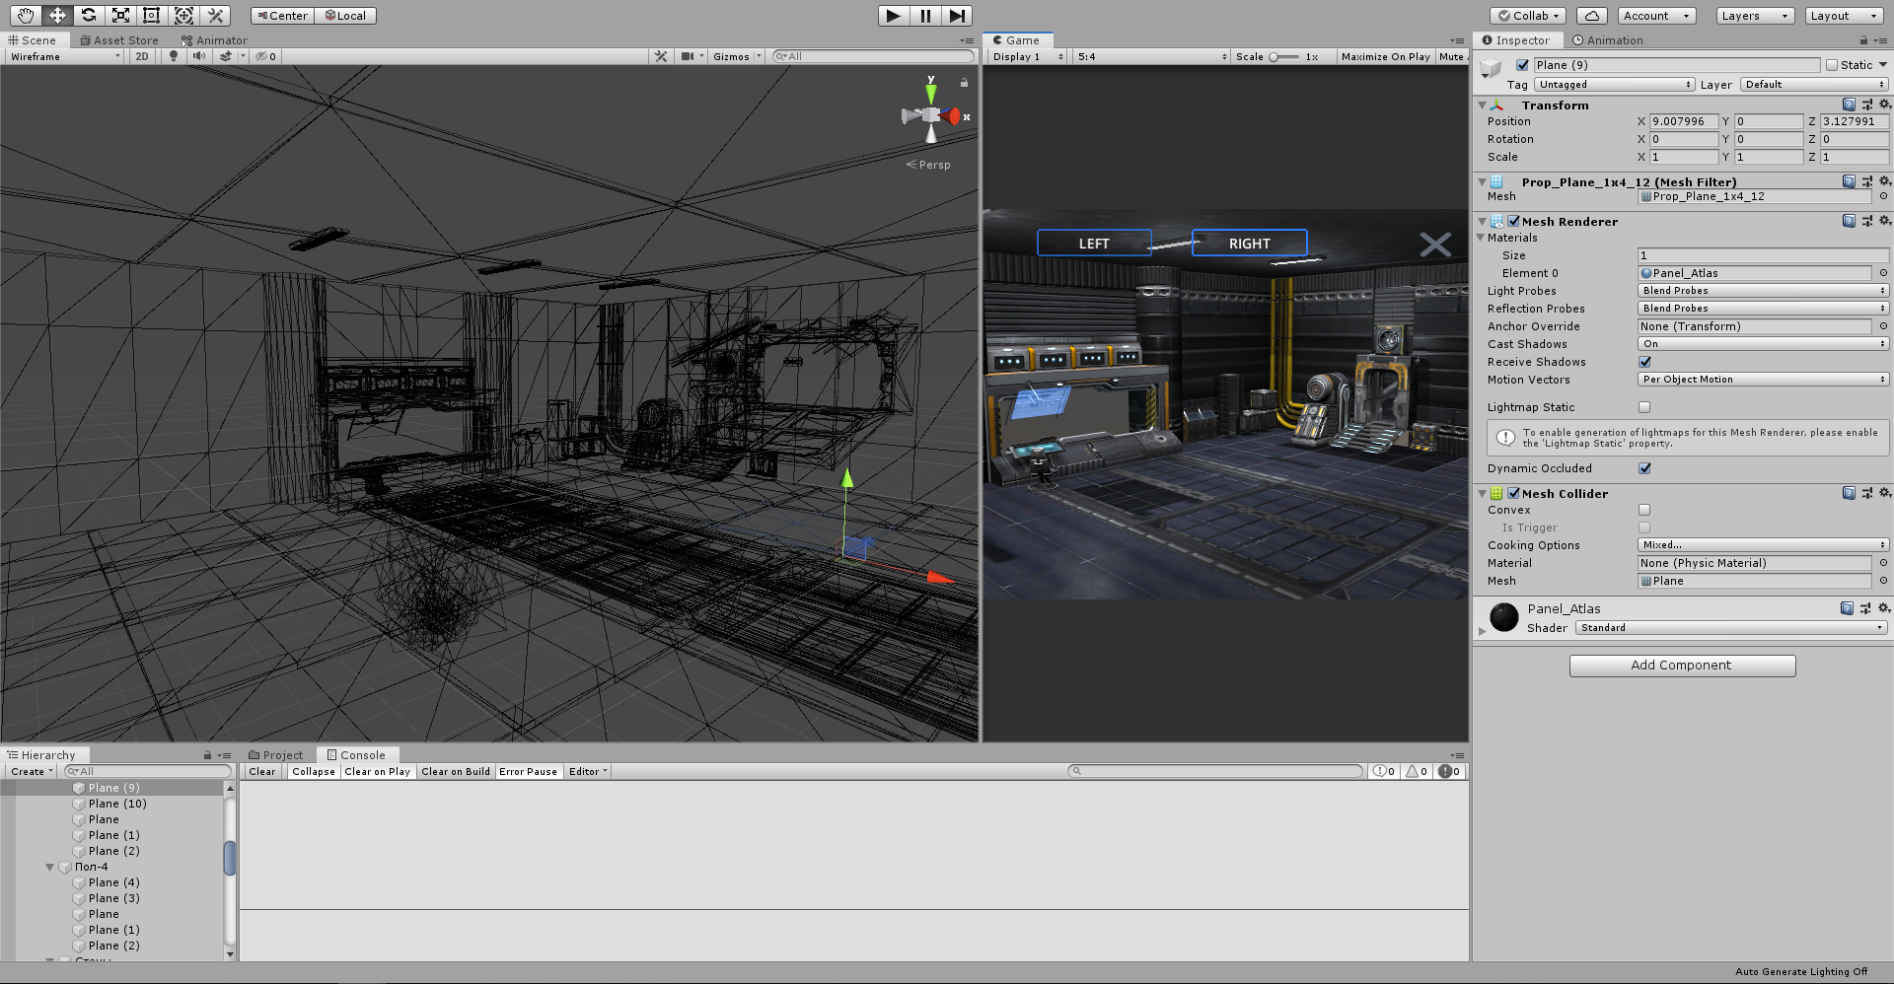Select Plane (10) in Hierarchy

coord(117,804)
